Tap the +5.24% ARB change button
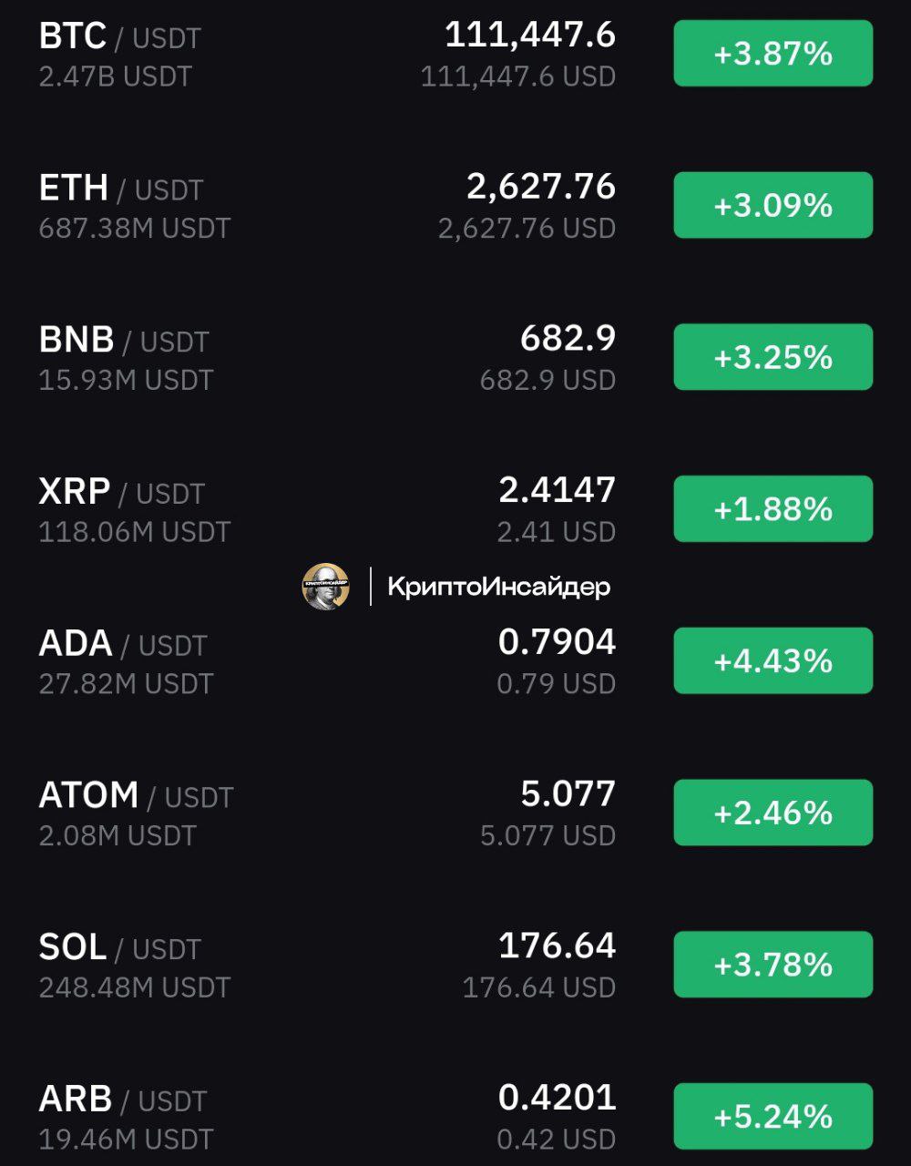Viewport: 911px width, 1166px height. [773, 1116]
